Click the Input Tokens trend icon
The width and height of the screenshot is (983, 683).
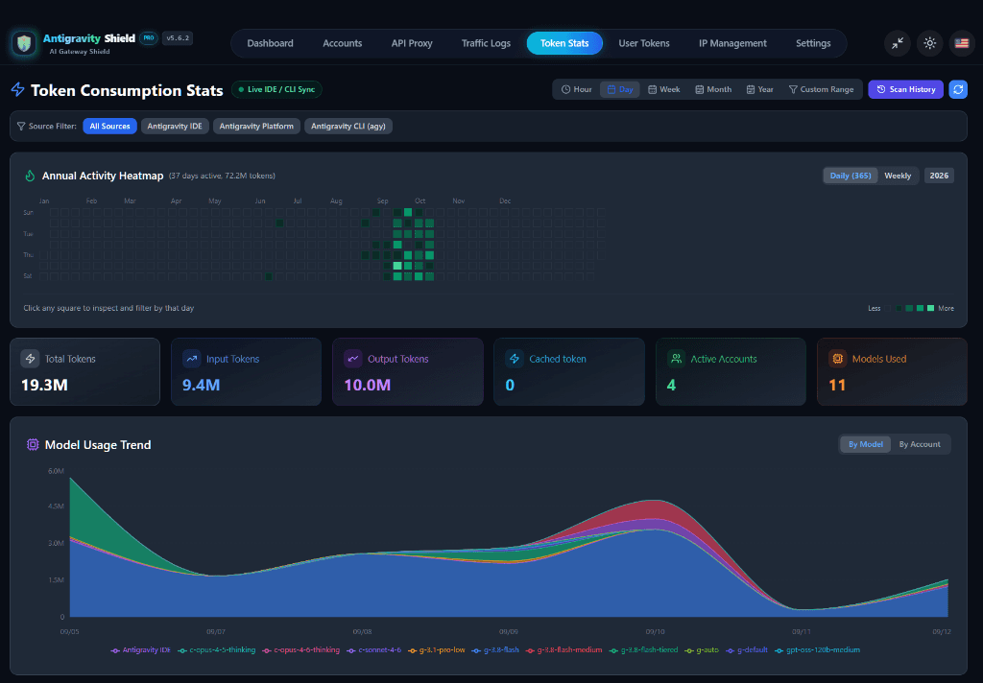click(192, 359)
